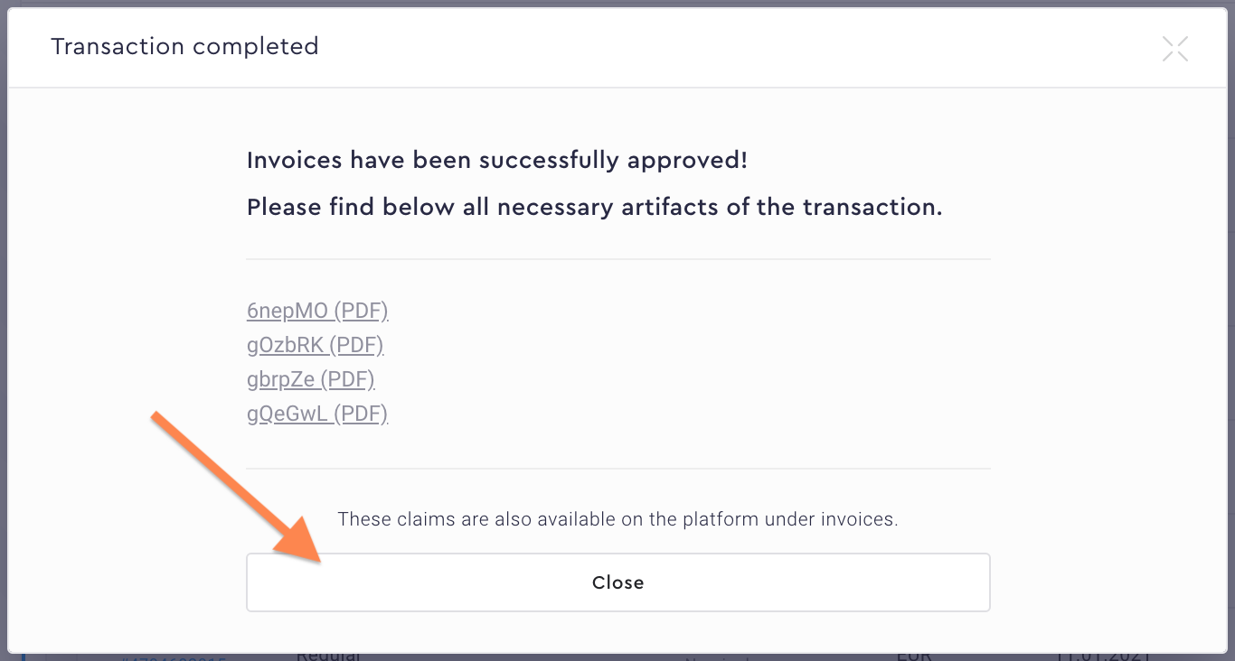Viewport: 1235px width, 661px height.
Task: Click the note about claims under invoices
Action: 618,519
